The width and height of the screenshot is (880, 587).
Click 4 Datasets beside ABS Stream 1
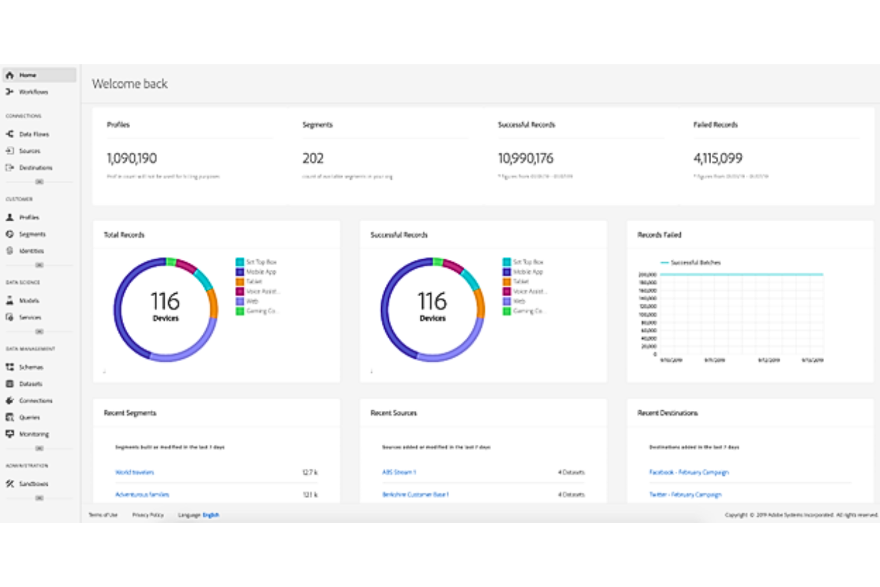coord(571,472)
